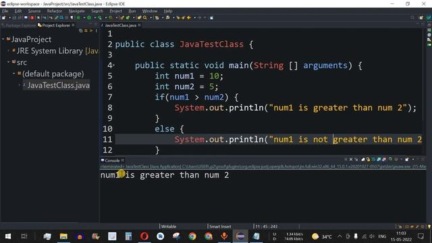Viewport: 432px width, 243px height.
Task: Click Pin Console icon
Action: (x=390, y=159)
